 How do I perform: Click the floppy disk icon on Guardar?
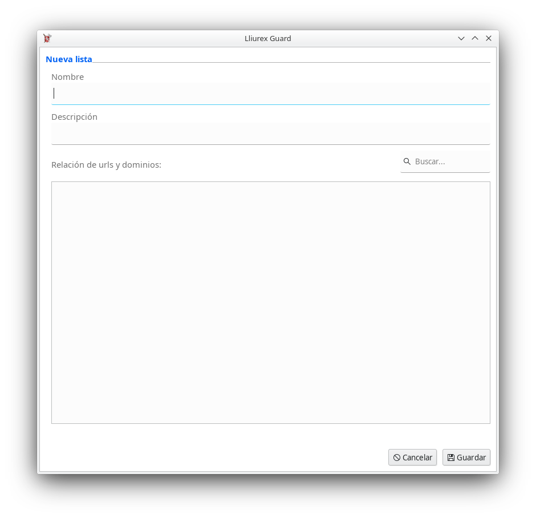point(450,458)
